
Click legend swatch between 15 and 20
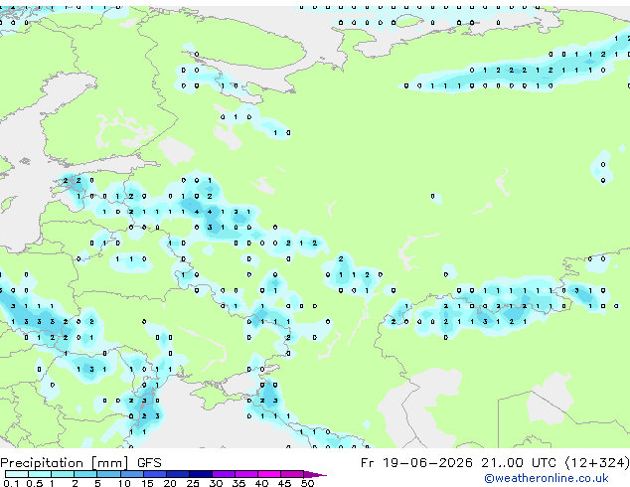click(155, 474)
